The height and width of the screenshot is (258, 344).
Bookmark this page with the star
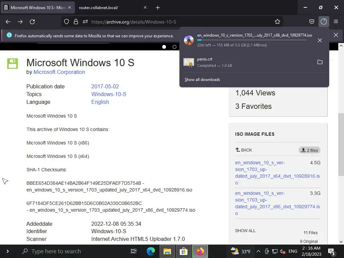tap(277, 22)
